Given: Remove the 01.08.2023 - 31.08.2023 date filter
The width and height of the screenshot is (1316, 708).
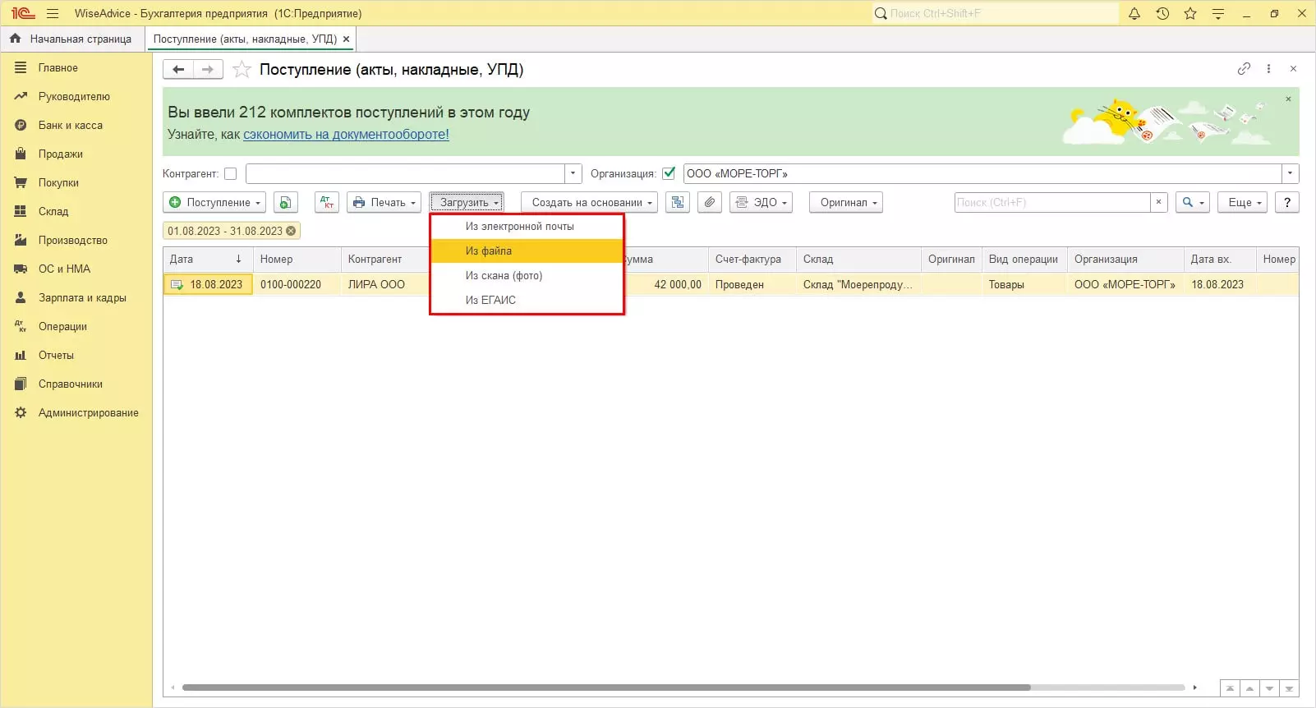Looking at the screenshot, I should point(291,232).
